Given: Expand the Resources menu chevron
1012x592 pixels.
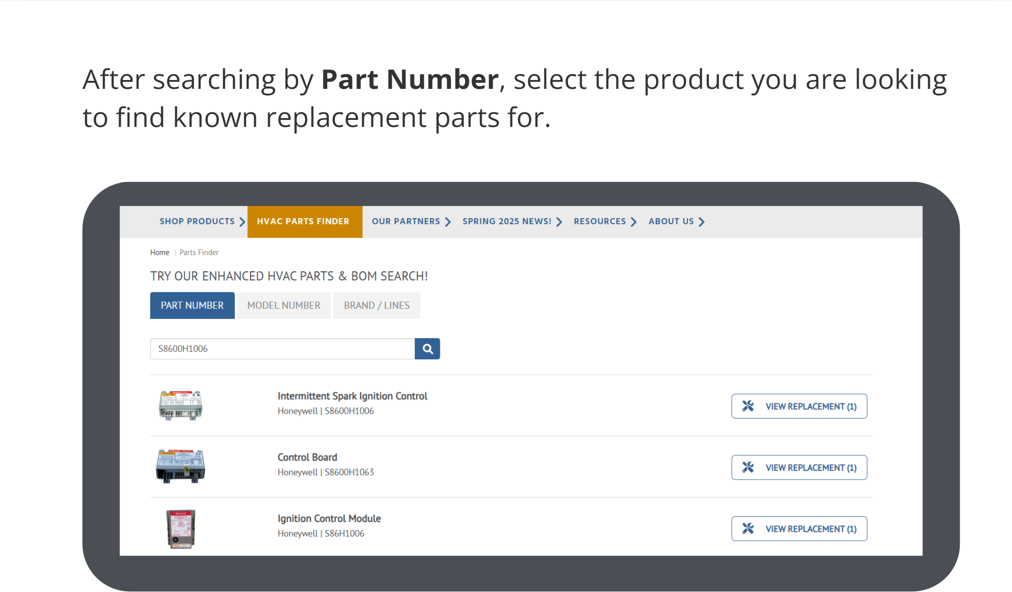Looking at the screenshot, I should click(x=634, y=222).
